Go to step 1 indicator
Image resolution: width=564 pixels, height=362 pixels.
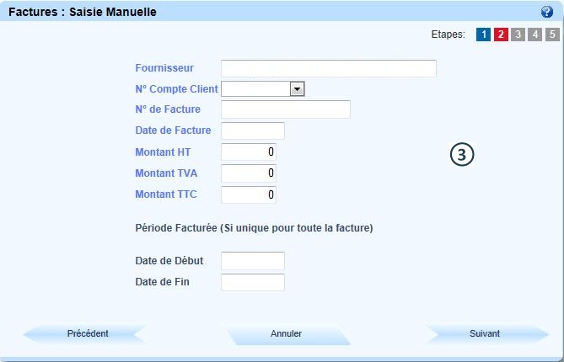tap(483, 35)
